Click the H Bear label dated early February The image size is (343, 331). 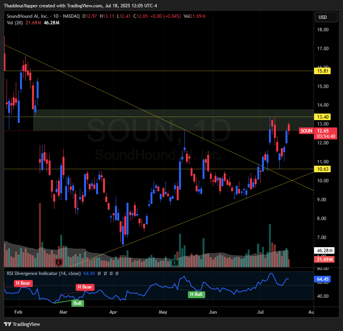pyautogui.click(x=23, y=283)
